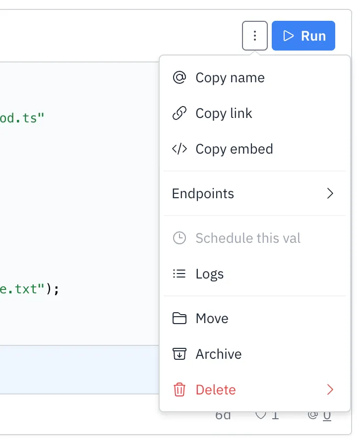Expand the red Delete submenu chevron
This screenshot has height=445, width=361.
pyautogui.click(x=330, y=390)
